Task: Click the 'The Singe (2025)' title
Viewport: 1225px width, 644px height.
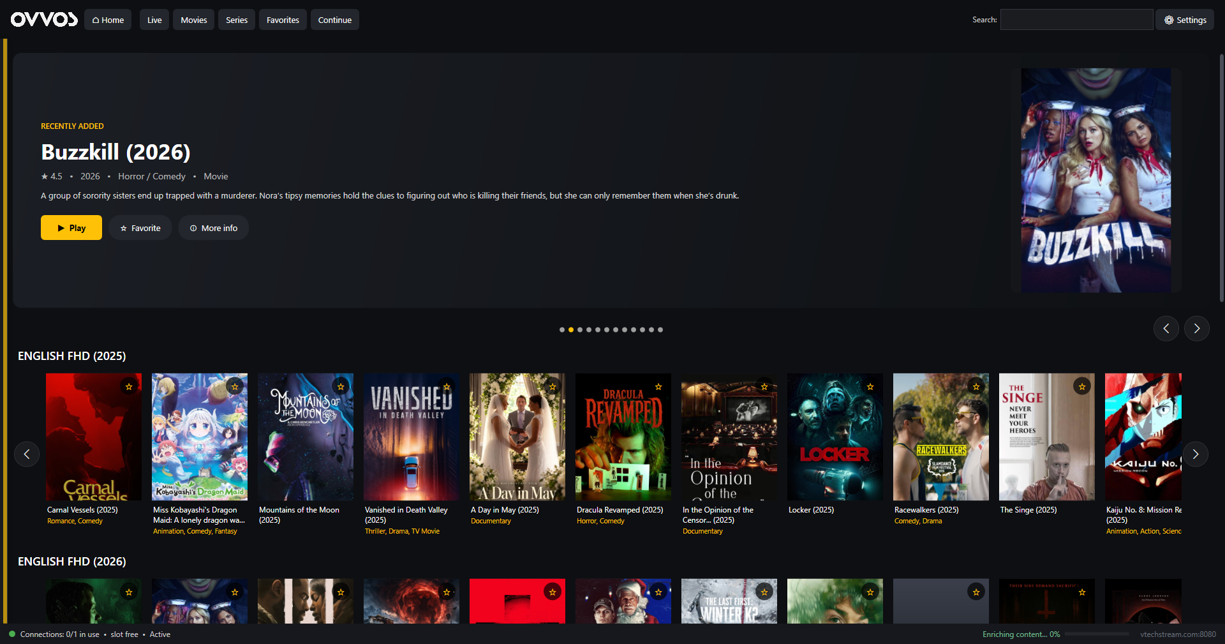Action: click(x=1028, y=510)
